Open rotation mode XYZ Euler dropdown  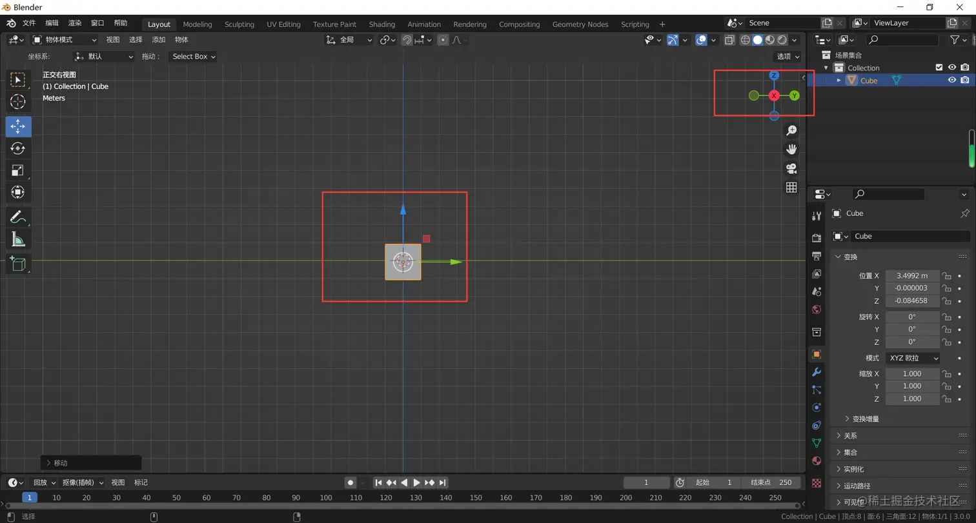912,358
